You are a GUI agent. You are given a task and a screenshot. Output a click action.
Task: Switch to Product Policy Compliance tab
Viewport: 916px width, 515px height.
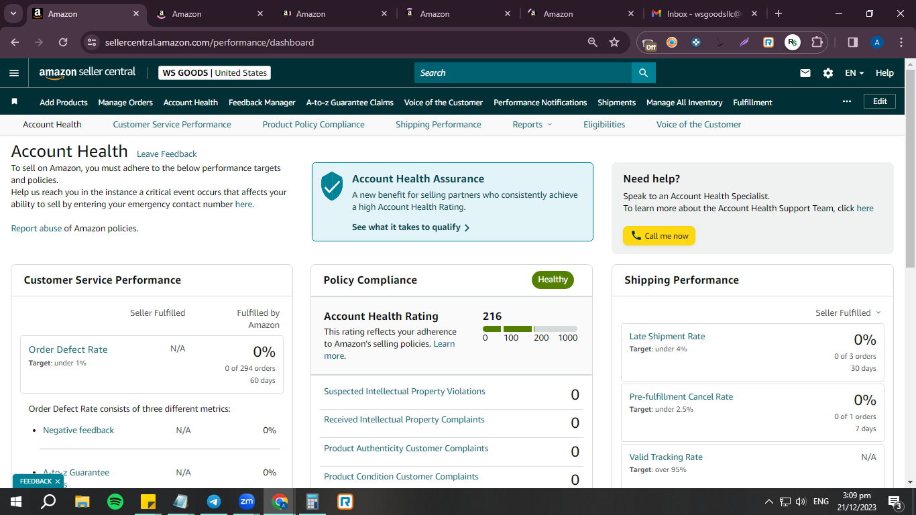click(x=313, y=125)
